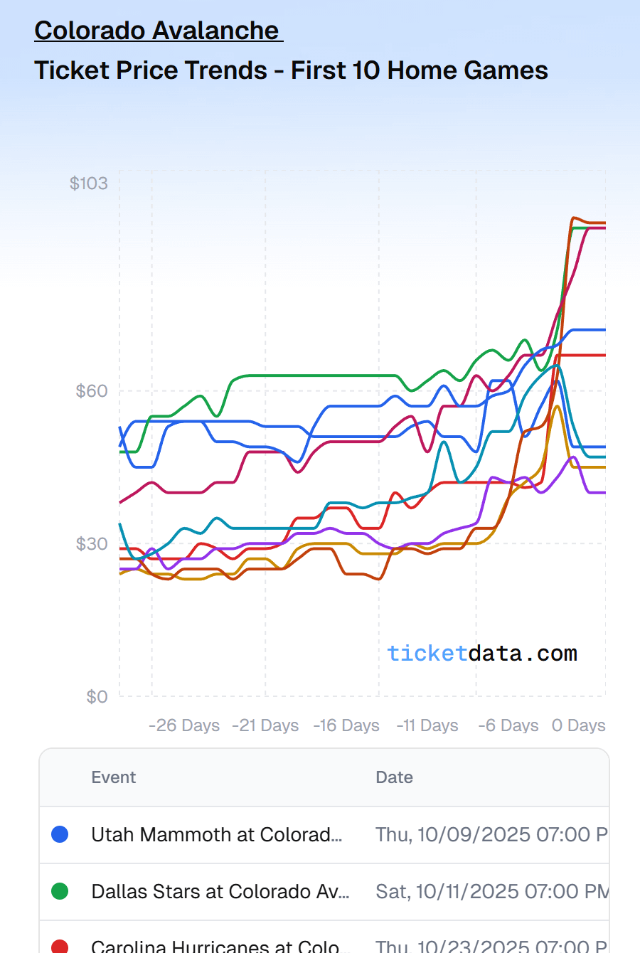
Task: Click the 0 Days x-axis label
Action: coord(579,725)
